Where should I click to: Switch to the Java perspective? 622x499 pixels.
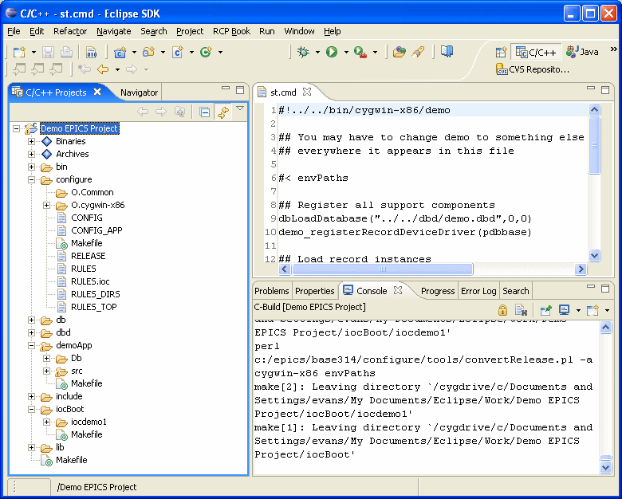pos(582,52)
